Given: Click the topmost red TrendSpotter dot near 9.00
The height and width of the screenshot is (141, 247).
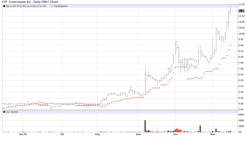Looking at the screenshot, I should tap(230, 45).
